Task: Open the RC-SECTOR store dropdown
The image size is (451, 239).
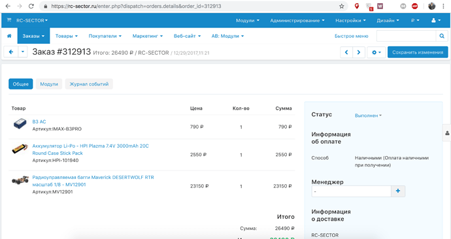Action: point(32,20)
